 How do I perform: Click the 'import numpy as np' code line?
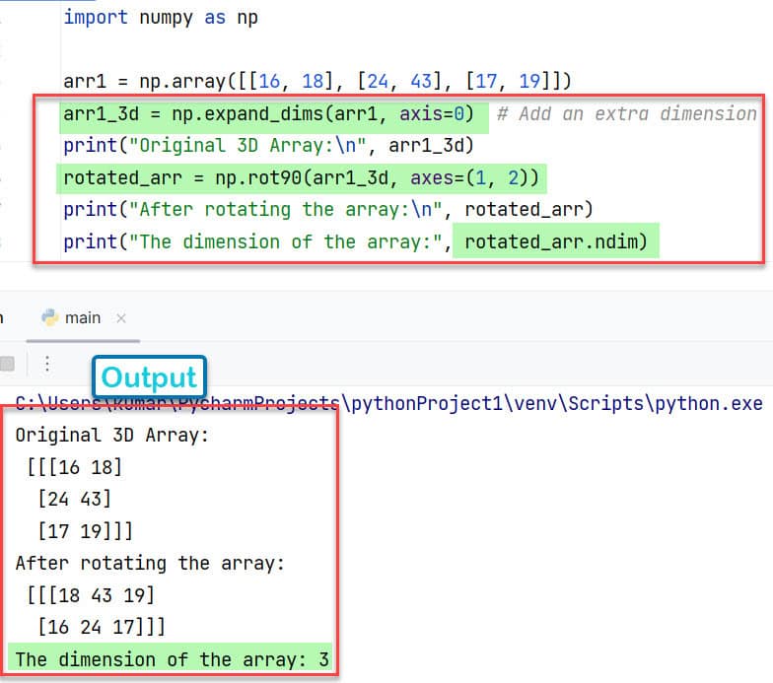click(x=161, y=18)
